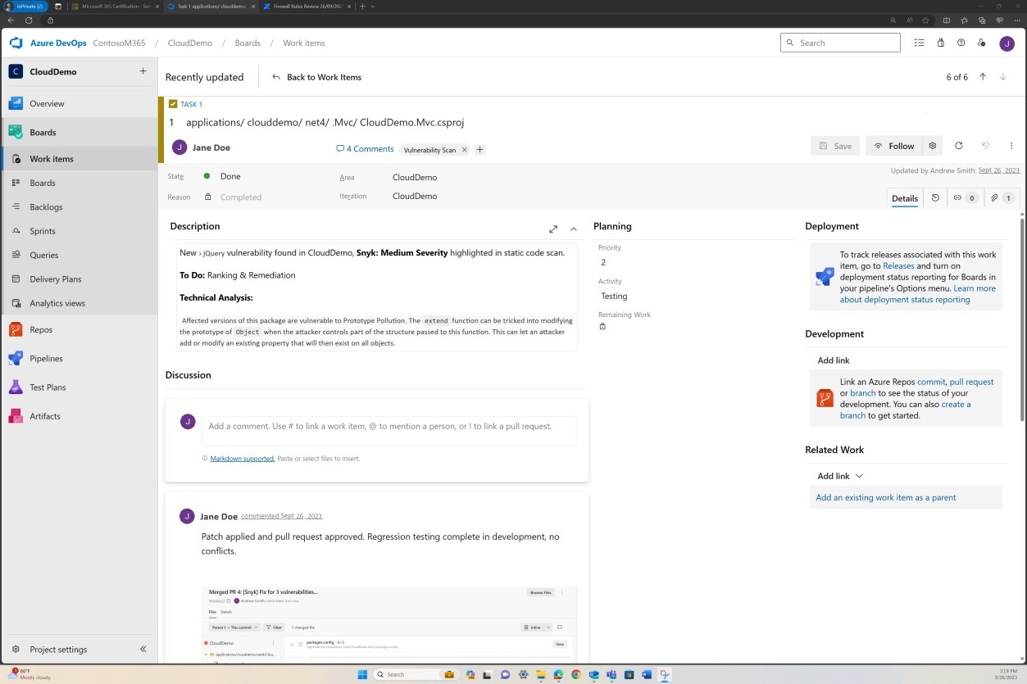Image resolution: width=1027 pixels, height=684 pixels.
Task: Click Add an existing work item as a parent
Action: tap(885, 497)
